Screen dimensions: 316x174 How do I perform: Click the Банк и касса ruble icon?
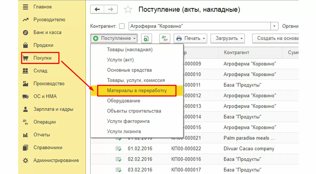pyautogui.click(x=26, y=33)
